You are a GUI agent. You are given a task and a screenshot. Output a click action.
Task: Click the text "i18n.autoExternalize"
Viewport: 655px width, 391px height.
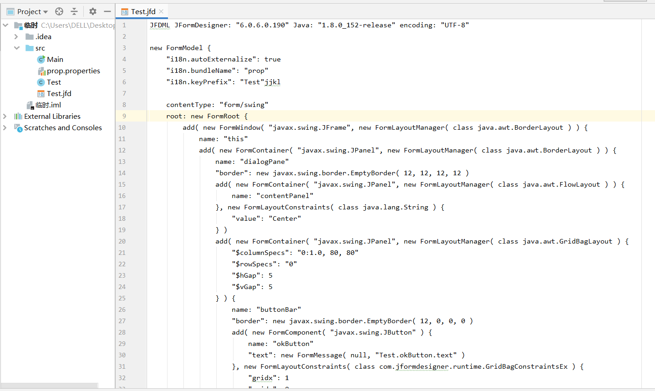tap(211, 59)
